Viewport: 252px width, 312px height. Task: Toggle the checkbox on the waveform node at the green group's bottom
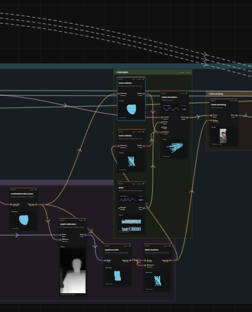pyautogui.click(x=143, y=184)
